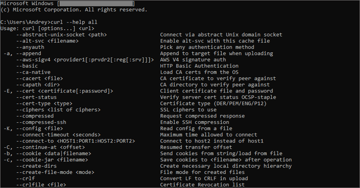
Task: Click the -c, --cookie-jar <filename> option
Action: (x=46, y=160)
